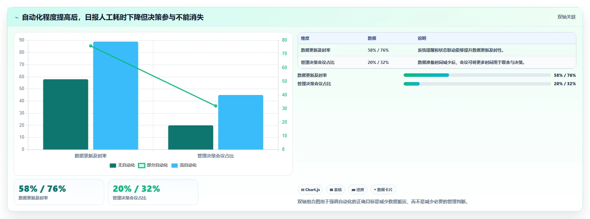This screenshot has width=590, height=219.
Task: Click the 数据更新及时率 label beside progress bar
Action: [312, 75]
